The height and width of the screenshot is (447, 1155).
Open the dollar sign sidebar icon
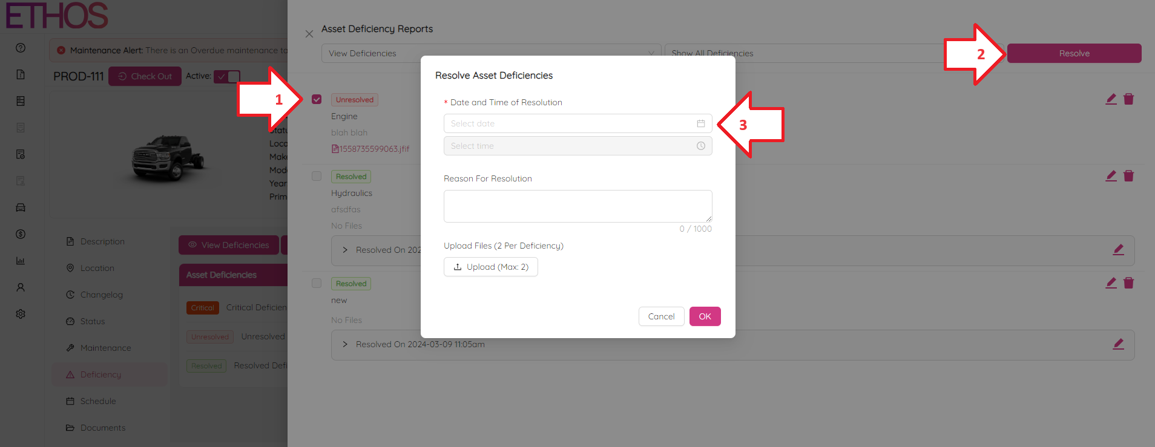pos(21,234)
